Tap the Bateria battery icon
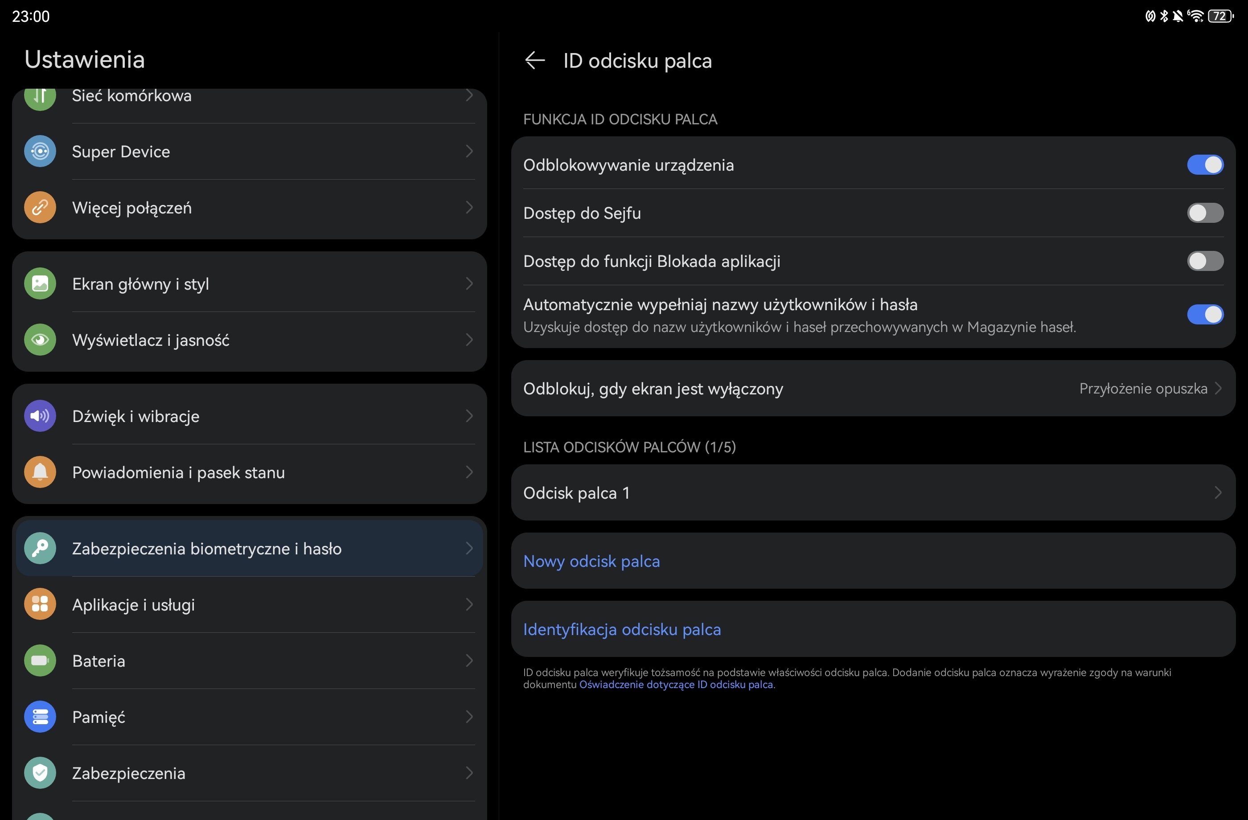 (x=40, y=660)
